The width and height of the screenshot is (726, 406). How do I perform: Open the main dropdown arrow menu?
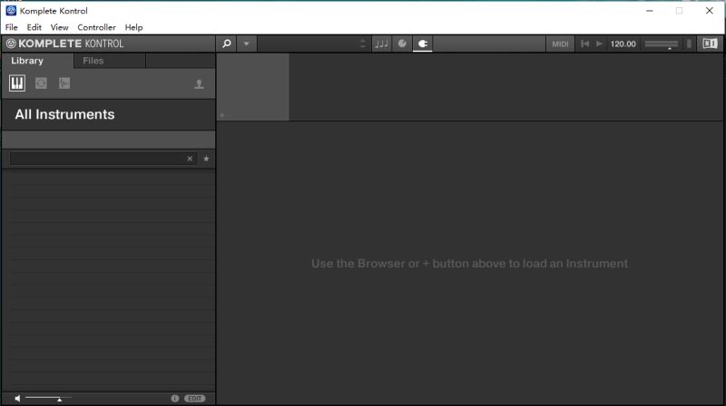(246, 43)
